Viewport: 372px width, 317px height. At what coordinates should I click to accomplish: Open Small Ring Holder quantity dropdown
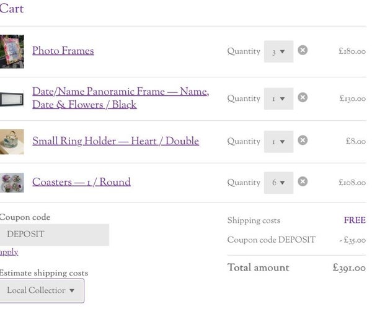pyautogui.click(x=278, y=142)
